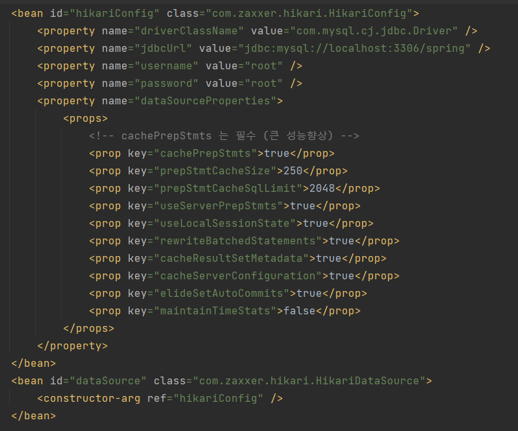The height and width of the screenshot is (431, 518).
Task: Click the cachePrepStmts Korean comment line
Action: click(x=224, y=136)
